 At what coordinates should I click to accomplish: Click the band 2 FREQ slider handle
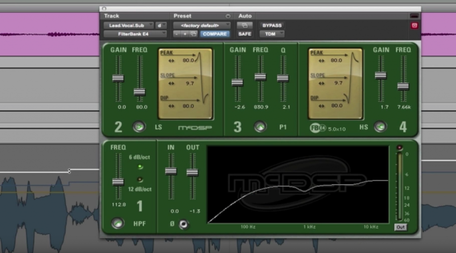tap(139, 92)
